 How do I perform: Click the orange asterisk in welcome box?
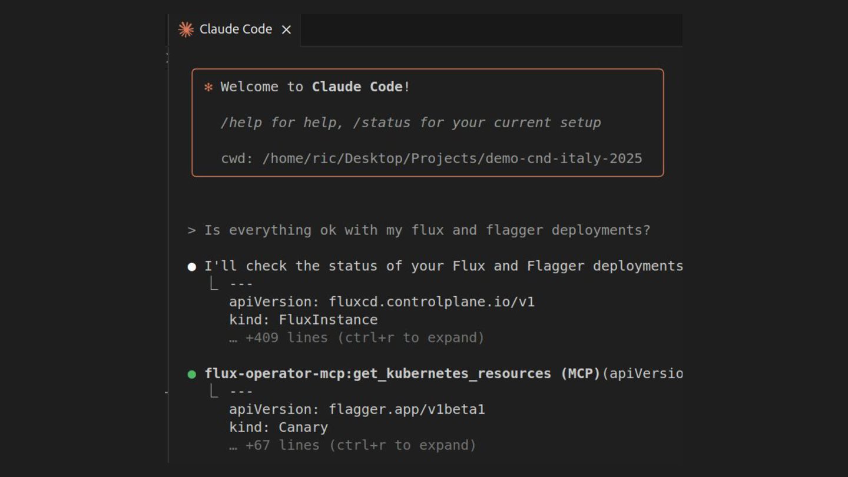pos(208,87)
